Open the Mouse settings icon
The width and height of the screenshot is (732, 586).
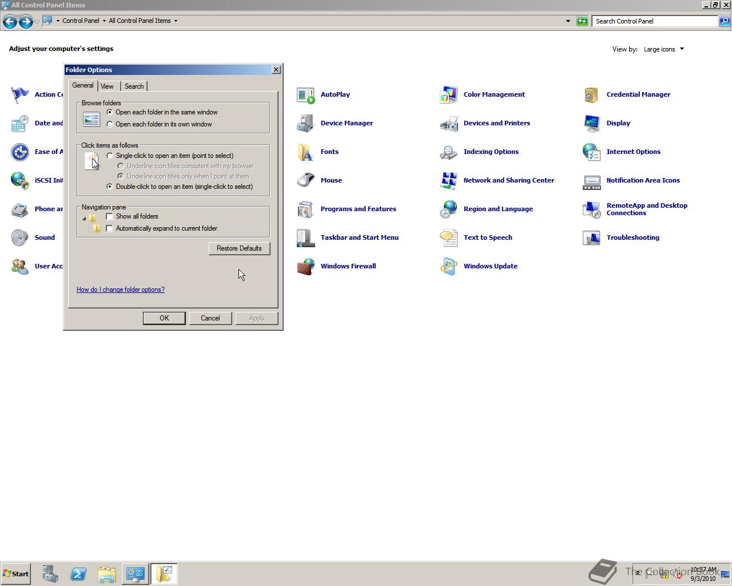click(x=306, y=181)
